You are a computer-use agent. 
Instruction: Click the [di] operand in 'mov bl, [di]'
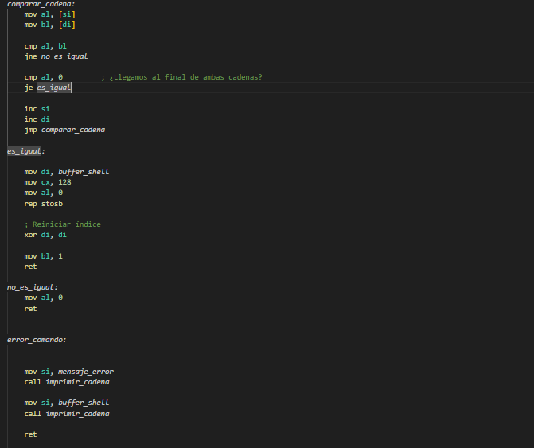click(x=68, y=25)
